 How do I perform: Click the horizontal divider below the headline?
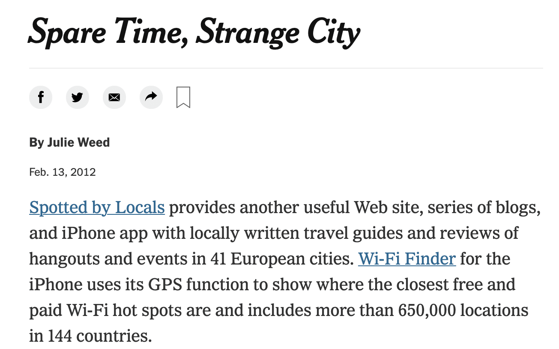(286, 68)
